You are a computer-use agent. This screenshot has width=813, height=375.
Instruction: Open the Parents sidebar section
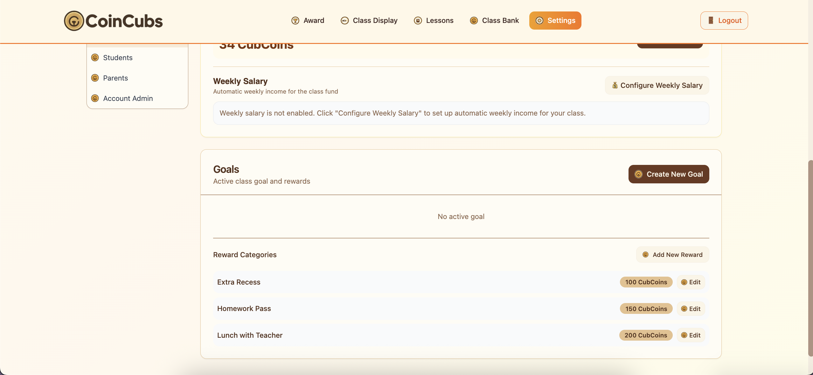pyautogui.click(x=115, y=78)
